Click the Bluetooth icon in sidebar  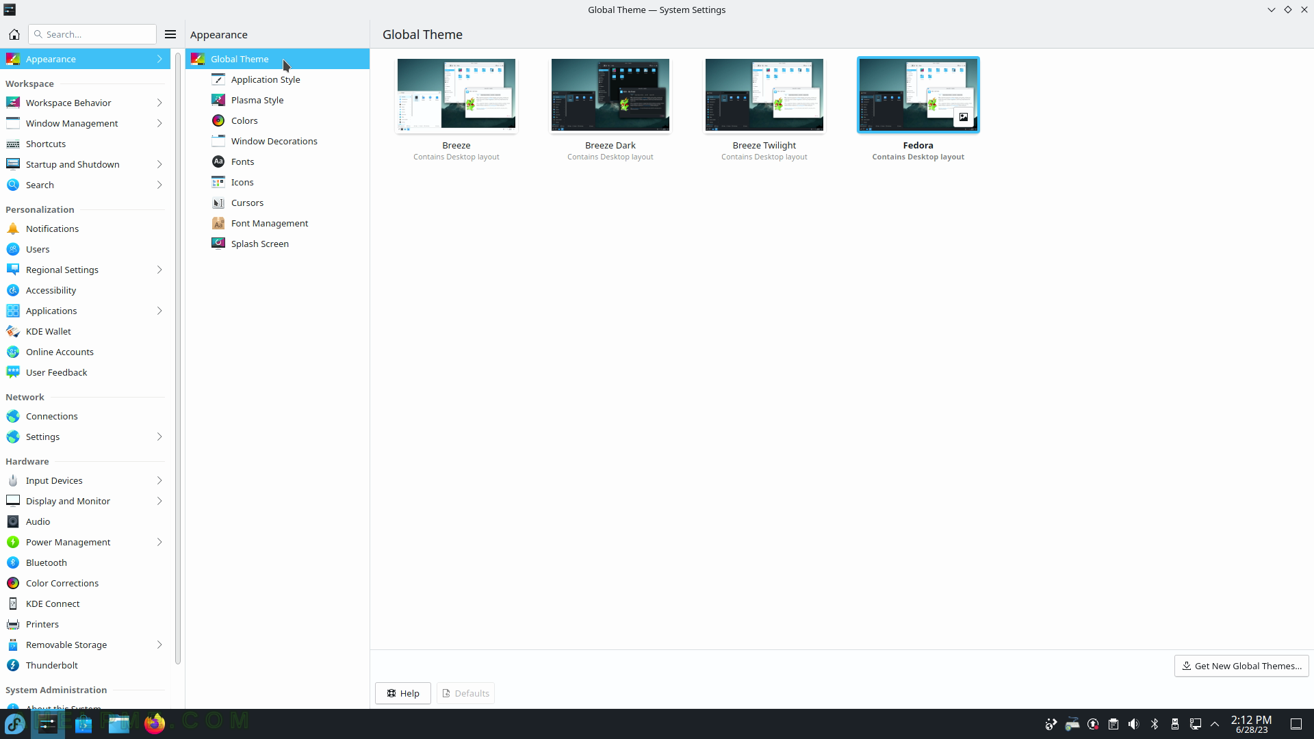(x=13, y=562)
